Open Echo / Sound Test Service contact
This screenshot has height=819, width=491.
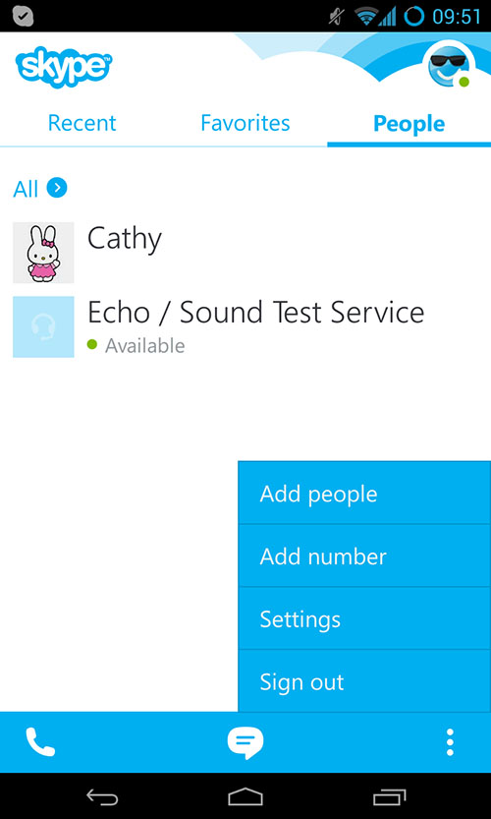245,326
